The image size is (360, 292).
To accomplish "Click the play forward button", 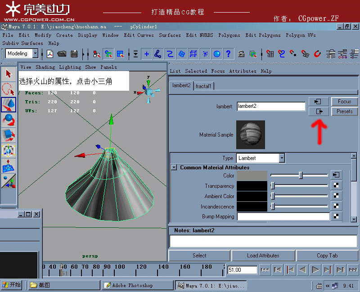I will (x=315, y=270).
